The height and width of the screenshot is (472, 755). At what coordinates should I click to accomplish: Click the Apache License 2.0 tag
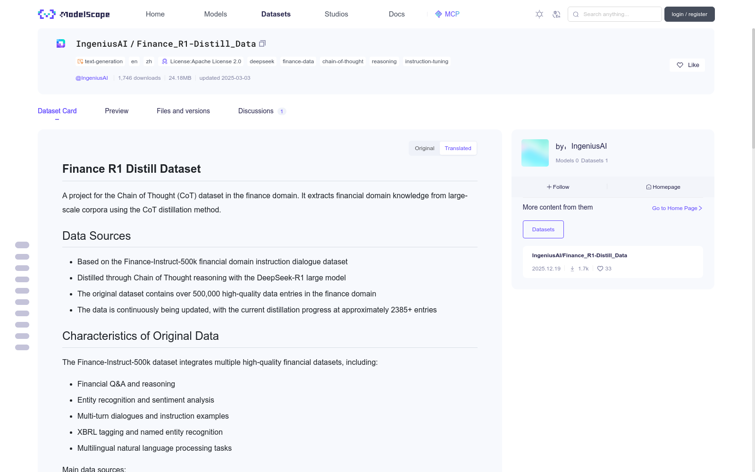point(201,61)
